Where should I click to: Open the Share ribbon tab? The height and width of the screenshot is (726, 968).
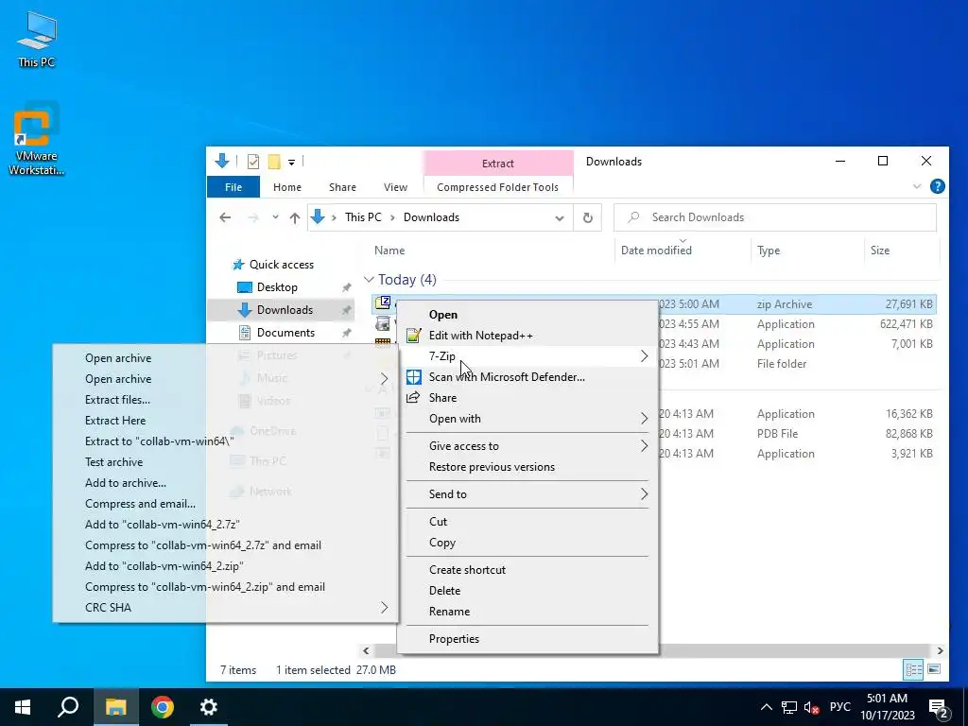342,187
